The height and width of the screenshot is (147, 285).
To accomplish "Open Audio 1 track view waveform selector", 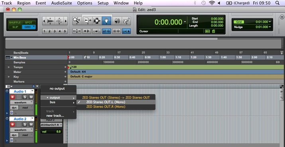I will click(x=22, y=102).
